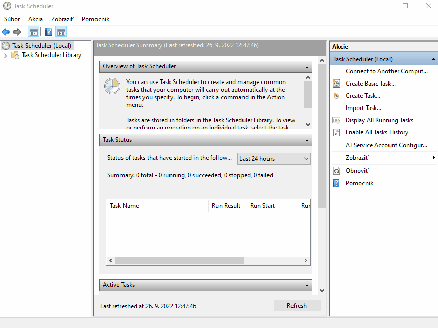The width and height of the screenshot is (438, 328).
Task: Open the Zobraziť menu in the menu bar
Action: click(62, 19)
